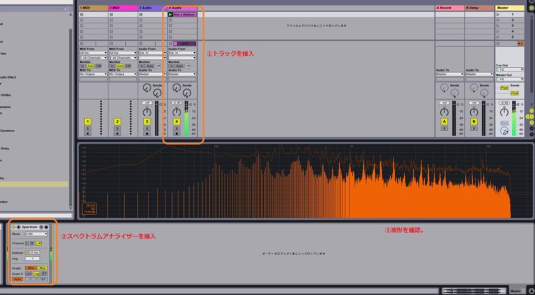
Task: Save Spectrum device preset
Action: coord(46,227)
